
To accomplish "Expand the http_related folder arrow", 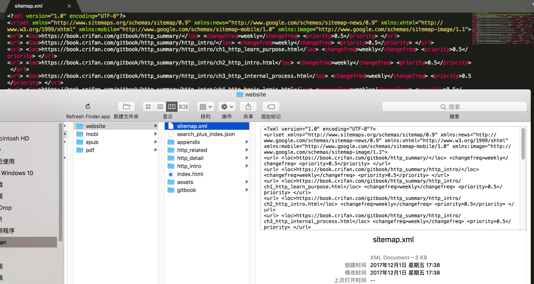I will [247, 150].
